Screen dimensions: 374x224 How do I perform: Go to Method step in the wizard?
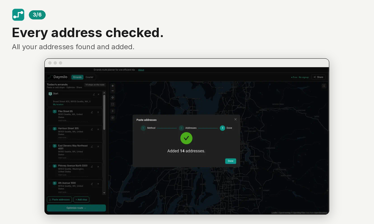[x=148, y=128]
